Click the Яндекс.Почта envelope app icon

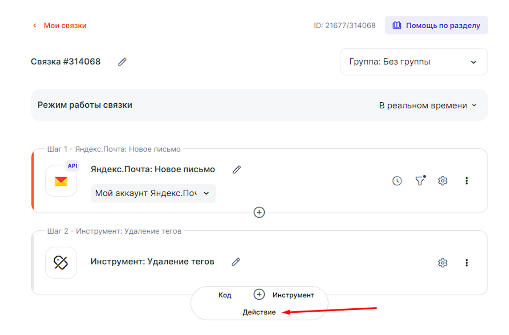tap(61, 181)
